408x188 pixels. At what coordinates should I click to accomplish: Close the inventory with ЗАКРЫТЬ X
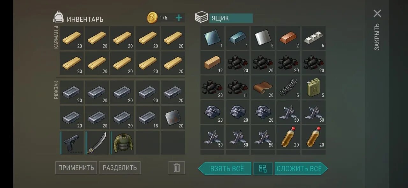pyautogui.click(x=377, y=13)
